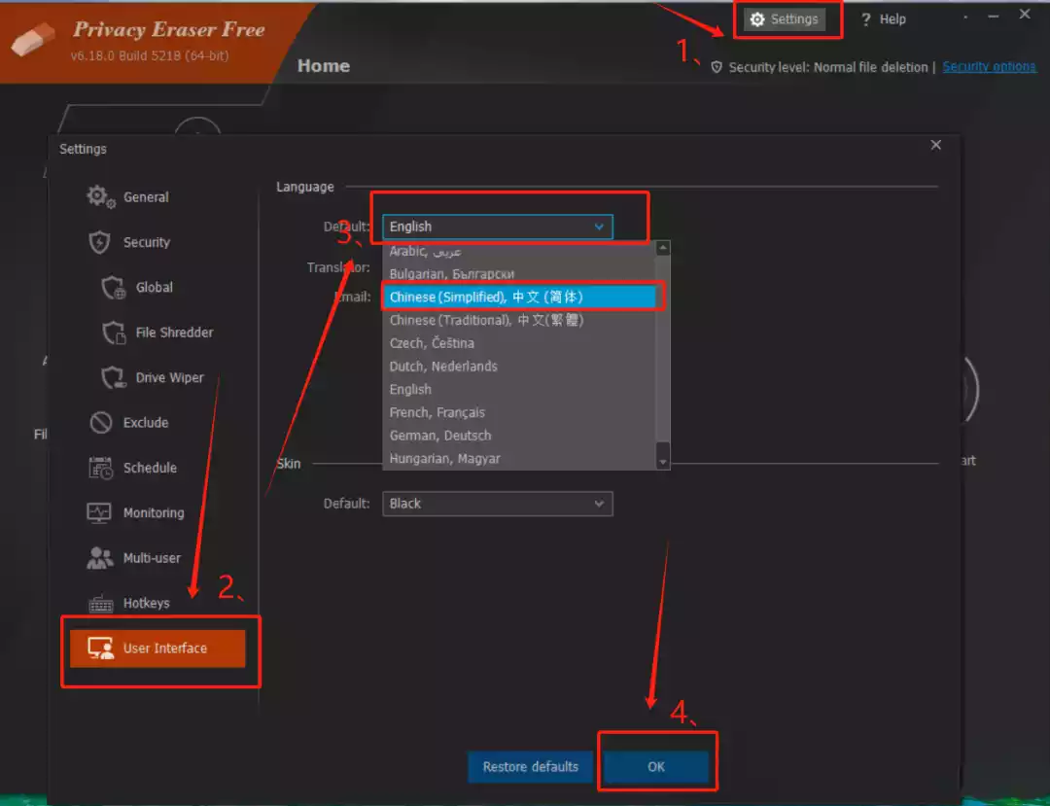
Task: Choose French, Français language option
Action: (519, 412)
